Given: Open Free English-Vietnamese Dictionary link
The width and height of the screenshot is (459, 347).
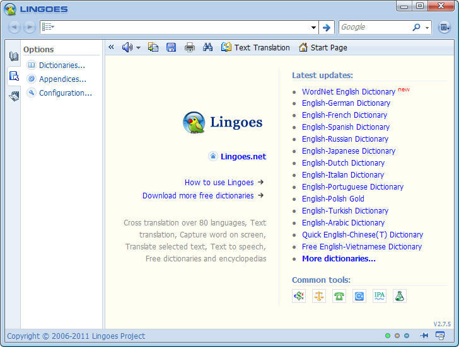Looking at the screenshot, I should pos(362,247).
